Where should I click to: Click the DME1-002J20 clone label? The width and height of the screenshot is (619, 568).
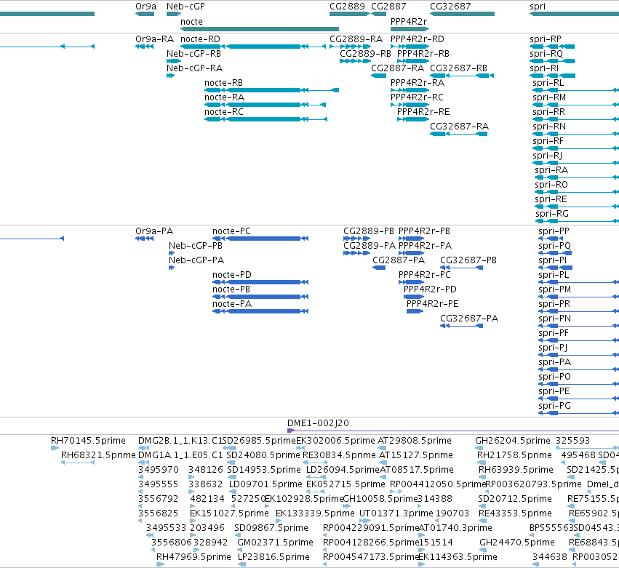pyautogui.click(x=318, y=423)
